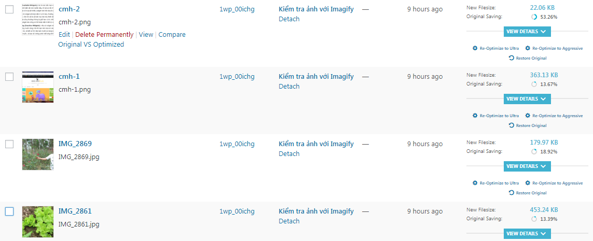This screenshot has height=241, width=593.
Task: Expand View Details for cmh-1
Action: 527,99
